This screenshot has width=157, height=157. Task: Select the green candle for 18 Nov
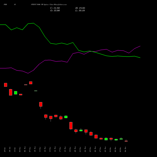point(66,117)
